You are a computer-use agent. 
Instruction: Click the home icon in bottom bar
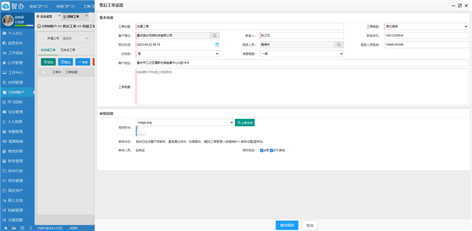coord(5,228)
